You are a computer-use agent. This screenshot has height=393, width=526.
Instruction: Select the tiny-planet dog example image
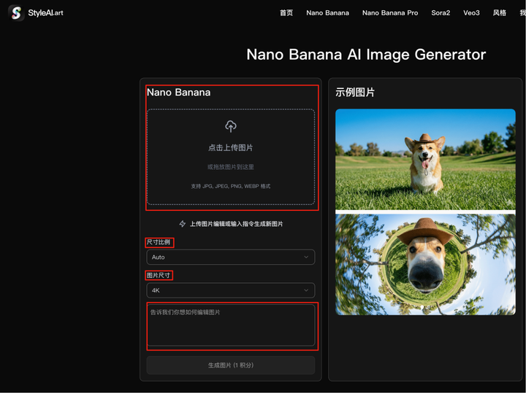(425, 264)
